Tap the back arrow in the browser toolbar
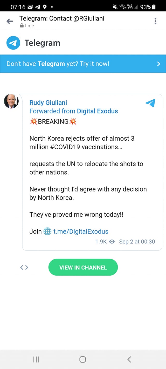This screenshot has height=369, width=166. click(9, 21)
